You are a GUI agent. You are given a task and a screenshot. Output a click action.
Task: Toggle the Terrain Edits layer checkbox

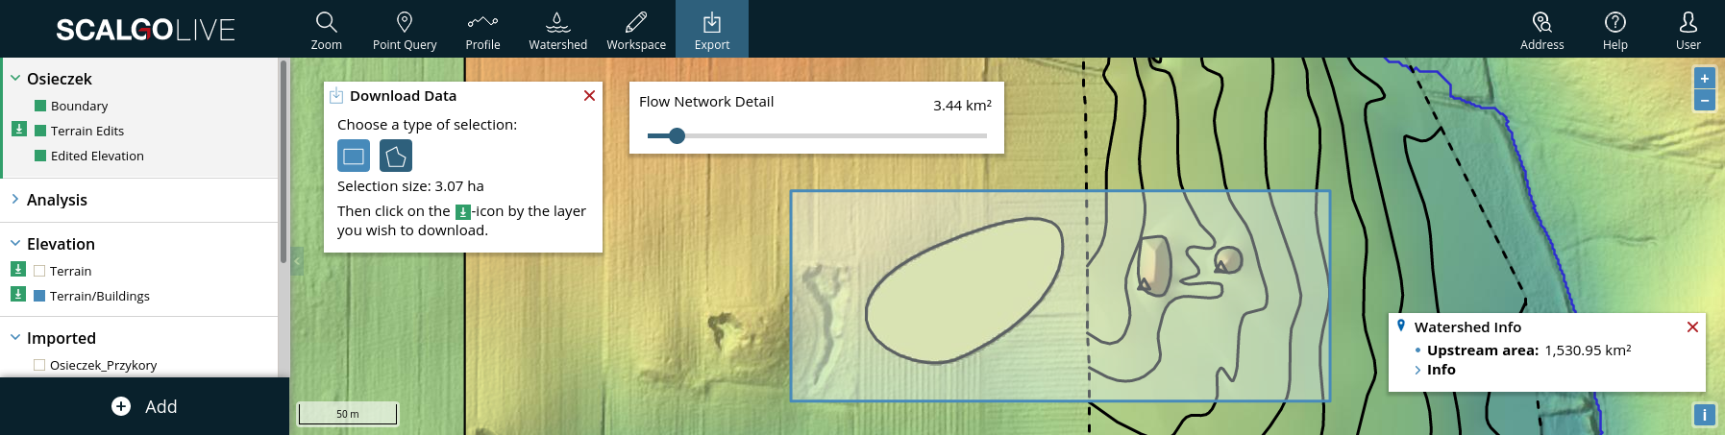pyautogui.click(x=40, y=131)
